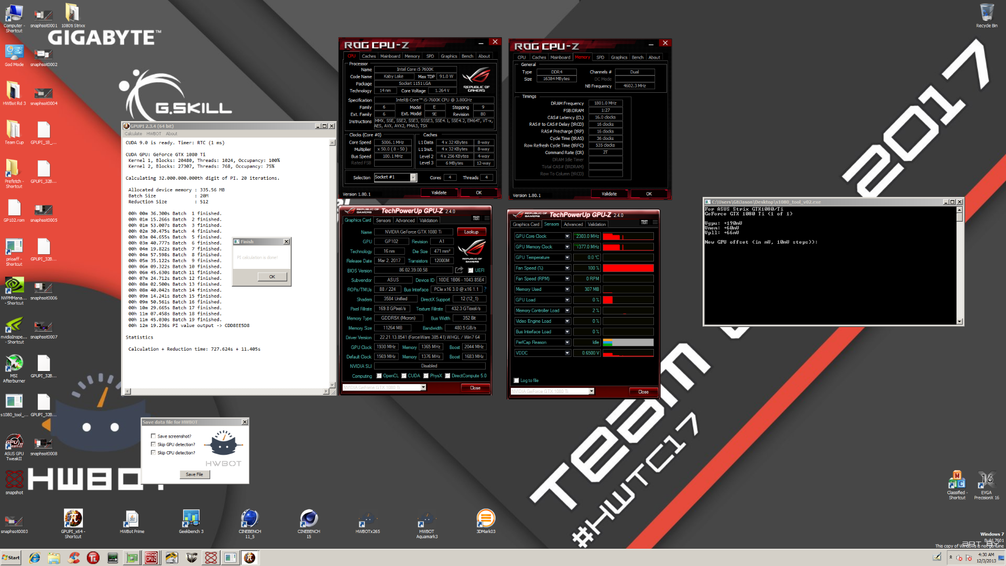Click Fan Speed (%) red graph bar
The height and width of the screenshot is (566, 1006).
[628, 268]
